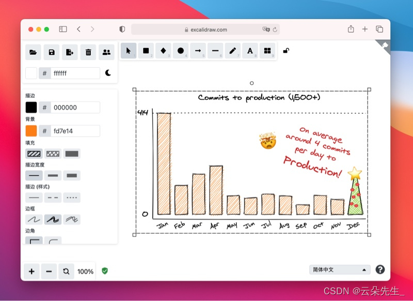The width and height of the screenshot is (413, 301).
Task: Click the 100% zoom level text
Action: pyautogui.click(x=85, y=272)
